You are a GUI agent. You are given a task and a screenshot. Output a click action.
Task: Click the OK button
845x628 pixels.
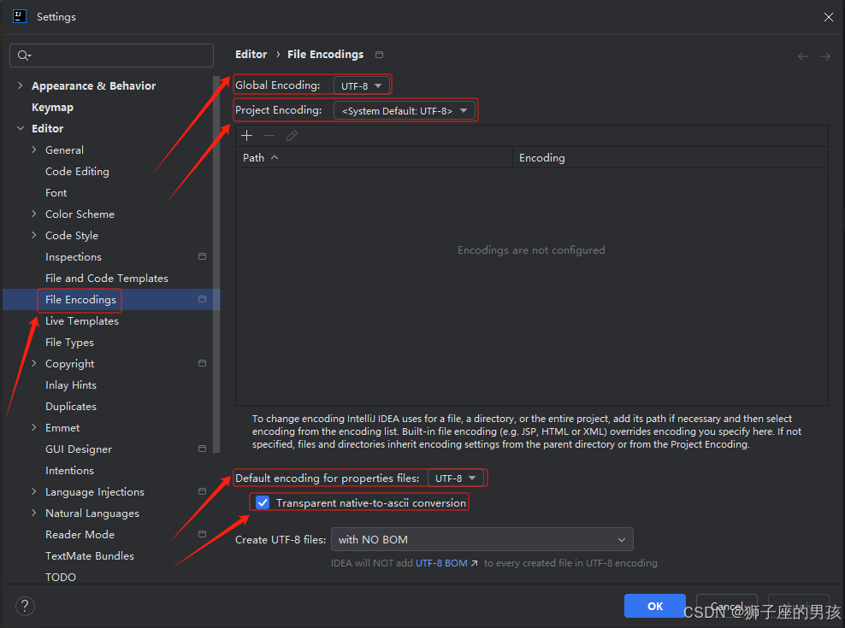[x=655, y=606]
